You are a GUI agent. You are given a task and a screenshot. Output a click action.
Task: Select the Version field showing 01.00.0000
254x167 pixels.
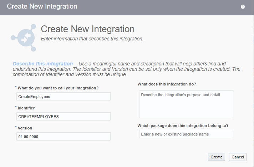click(63, 137)
